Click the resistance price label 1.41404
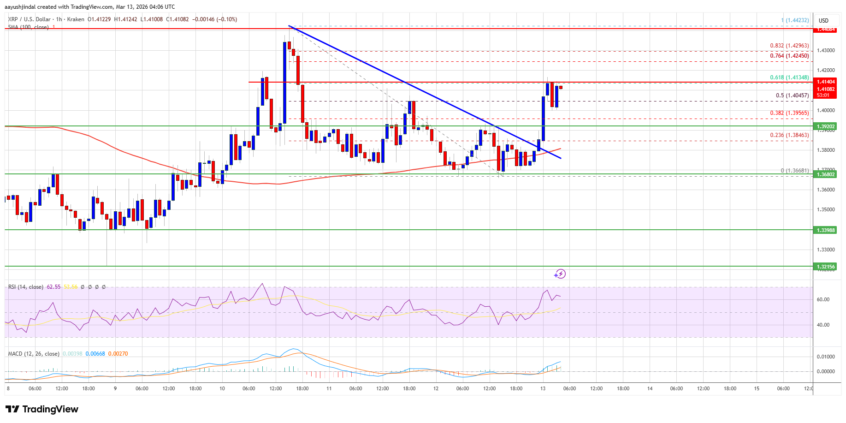The width and height of the screenshot is (846, 423). point(825,82)
